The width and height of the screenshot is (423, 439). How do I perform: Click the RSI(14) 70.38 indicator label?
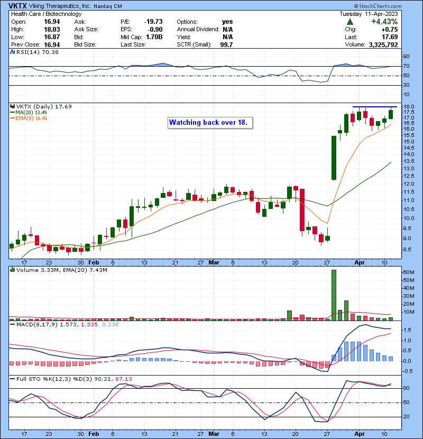(x=38, y=52)
